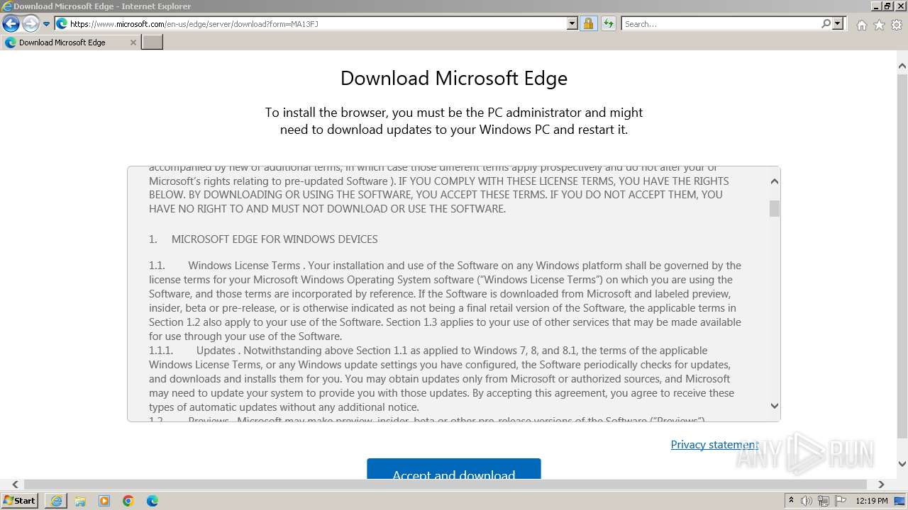Click the horizontal scroll right arrow
Image resolution: width=908 pixels, height=510 pixels.
(881, 484)
